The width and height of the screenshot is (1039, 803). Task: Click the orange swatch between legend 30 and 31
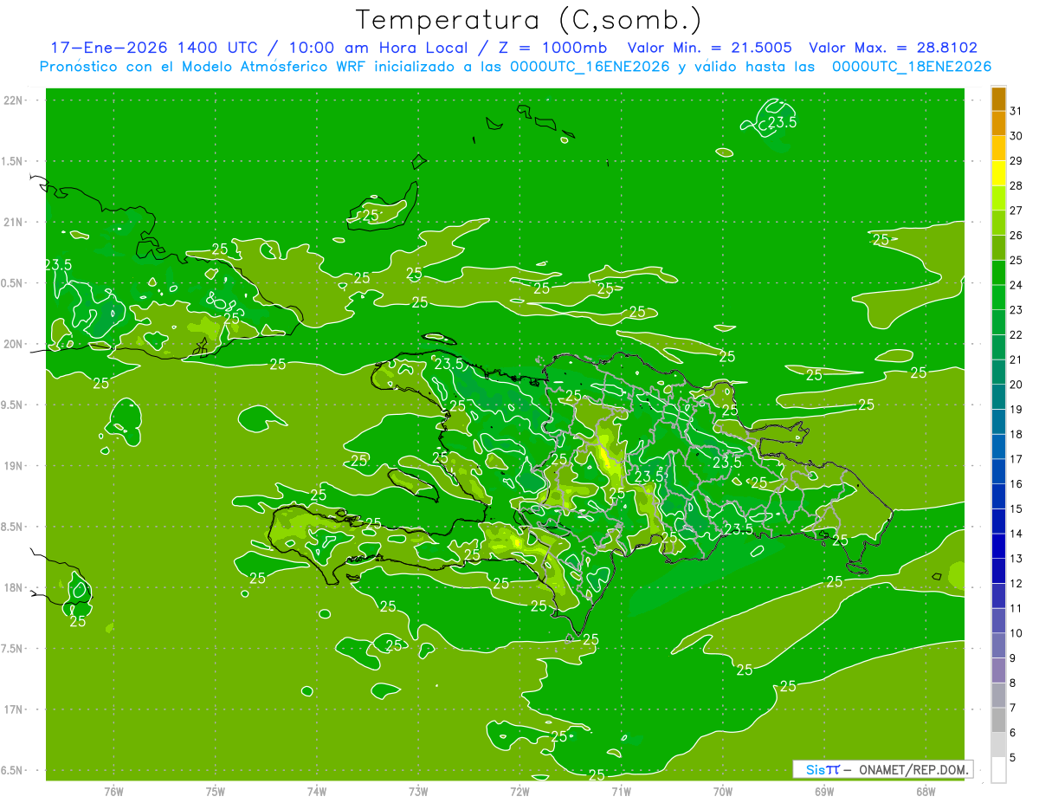coord(998,123)
